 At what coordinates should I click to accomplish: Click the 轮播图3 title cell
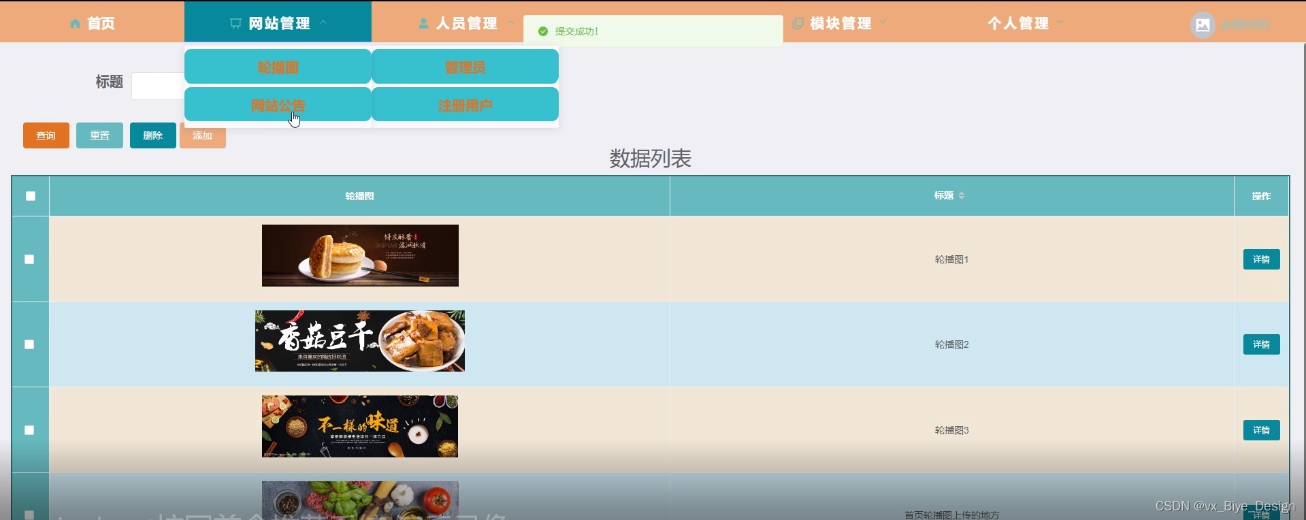tap(951, 430)
